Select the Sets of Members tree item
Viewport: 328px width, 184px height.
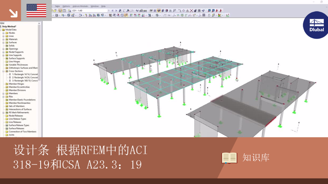coord(17,106)
